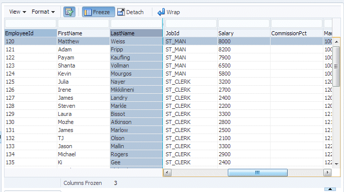Click the cell with salary 6500

point(244,66)
